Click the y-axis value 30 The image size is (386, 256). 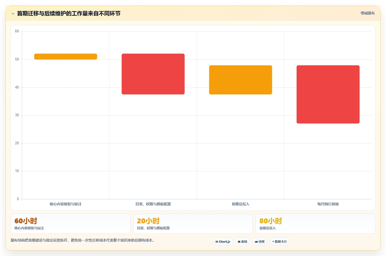click(17, 115)
